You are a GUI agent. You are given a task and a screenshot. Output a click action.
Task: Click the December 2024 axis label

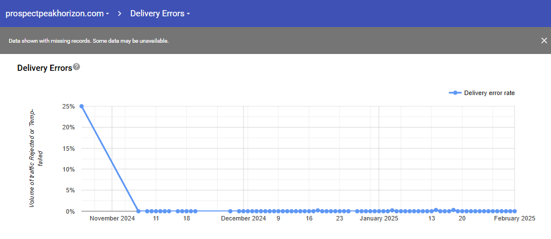point(243,218)
